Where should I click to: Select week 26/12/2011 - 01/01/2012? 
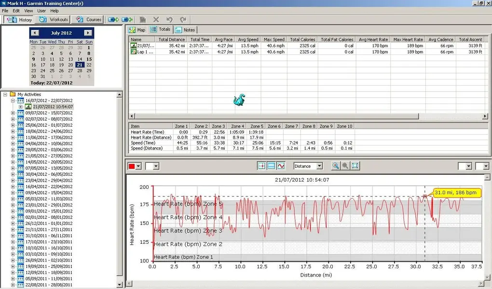pos(49,223)
